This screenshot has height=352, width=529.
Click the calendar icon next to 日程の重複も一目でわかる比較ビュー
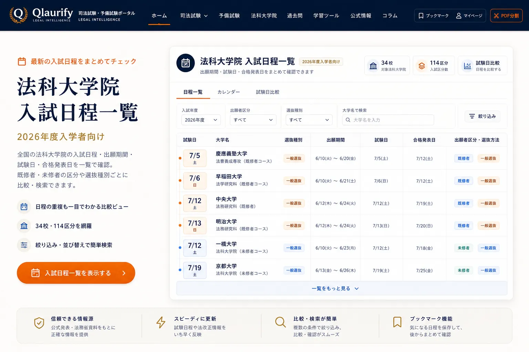pos(24,207)
